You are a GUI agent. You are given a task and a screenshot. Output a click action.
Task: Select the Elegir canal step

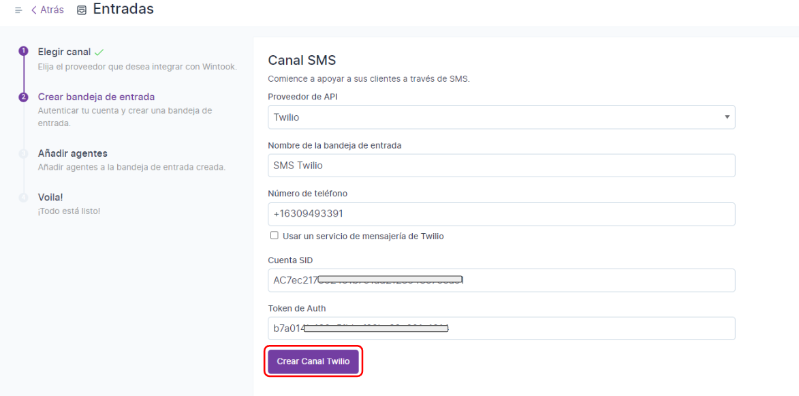pos(64,52)
